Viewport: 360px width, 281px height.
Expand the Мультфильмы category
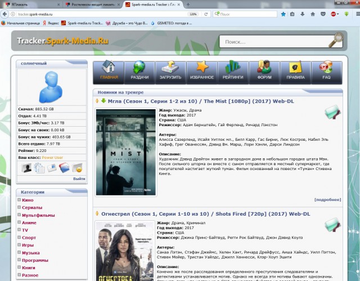point(19,215)
